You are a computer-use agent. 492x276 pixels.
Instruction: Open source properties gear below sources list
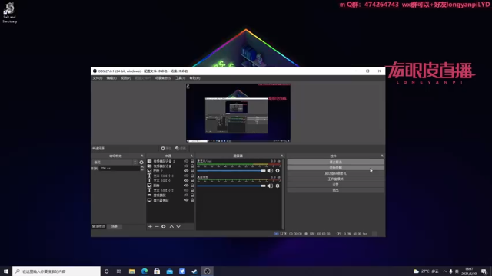pos(164,227)
